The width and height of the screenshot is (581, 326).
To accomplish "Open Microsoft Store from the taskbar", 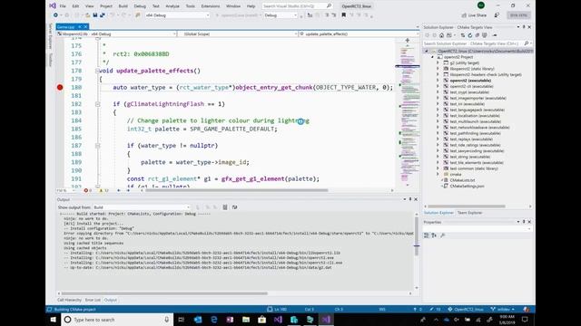I will click(262, 320).
